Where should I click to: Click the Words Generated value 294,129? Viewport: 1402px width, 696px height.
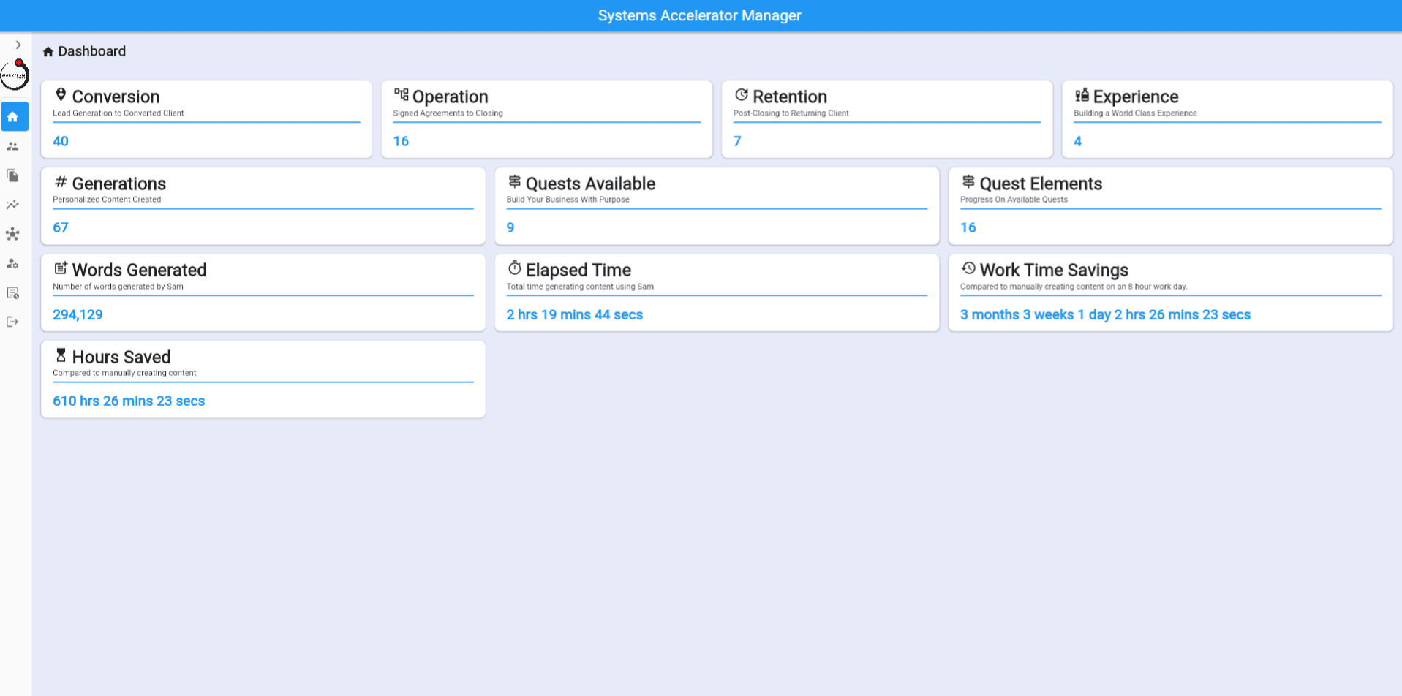pyautogui.click(x=78, y=315)
